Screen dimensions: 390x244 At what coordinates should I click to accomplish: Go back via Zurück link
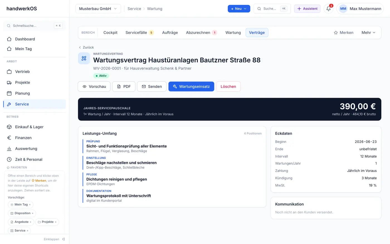click(86, 47)
